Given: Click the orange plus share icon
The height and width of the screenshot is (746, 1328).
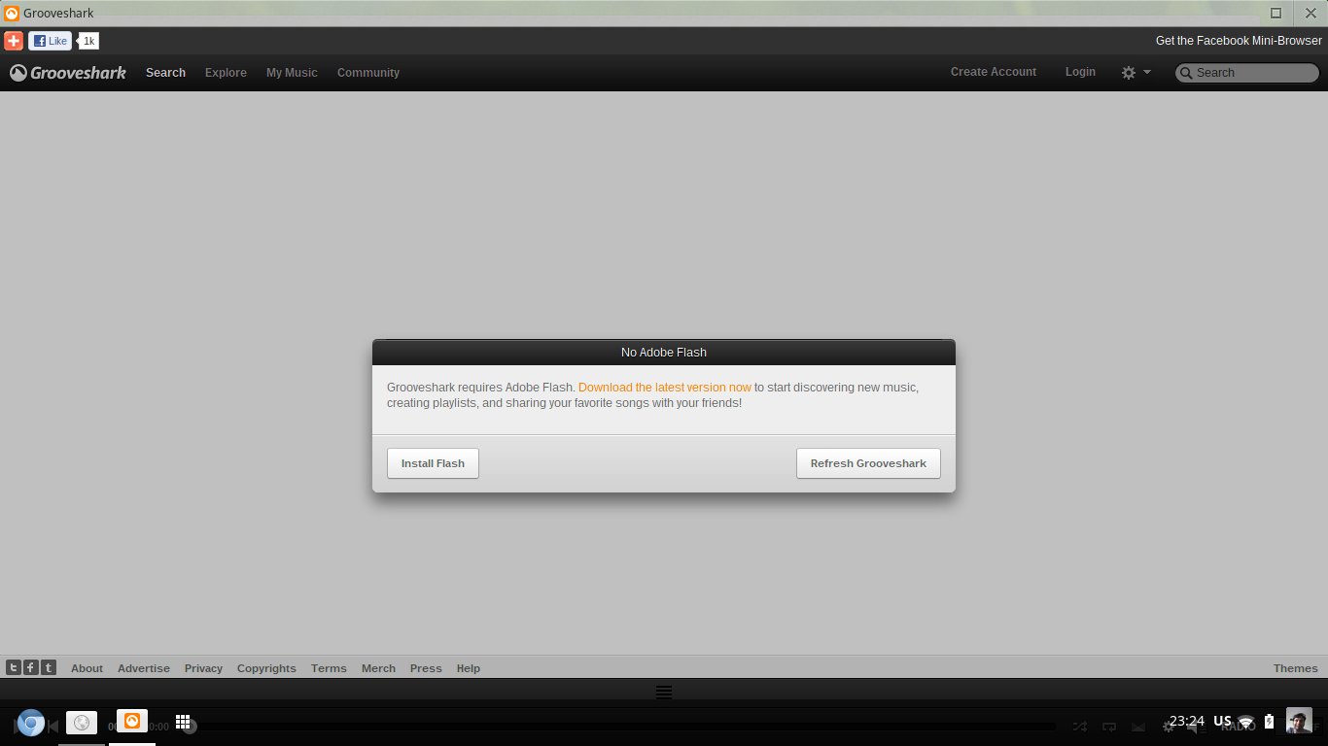Looking at the screenshot, I should (14, 41).
